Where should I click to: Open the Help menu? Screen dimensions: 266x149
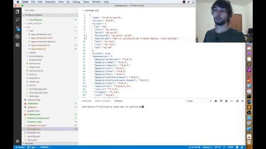click(x=106, y=2)
